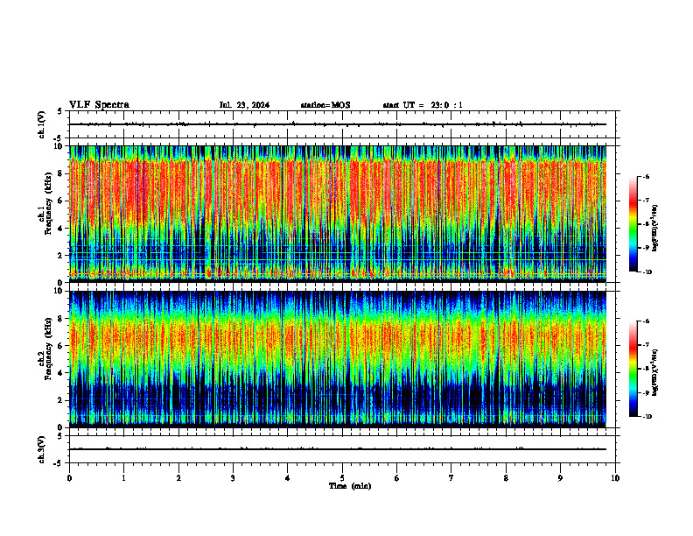Image resolution: width=693 pixels, height=536 pixels.
Task: Click time-axis tick label '10'
Action: (x=615, y=478)
